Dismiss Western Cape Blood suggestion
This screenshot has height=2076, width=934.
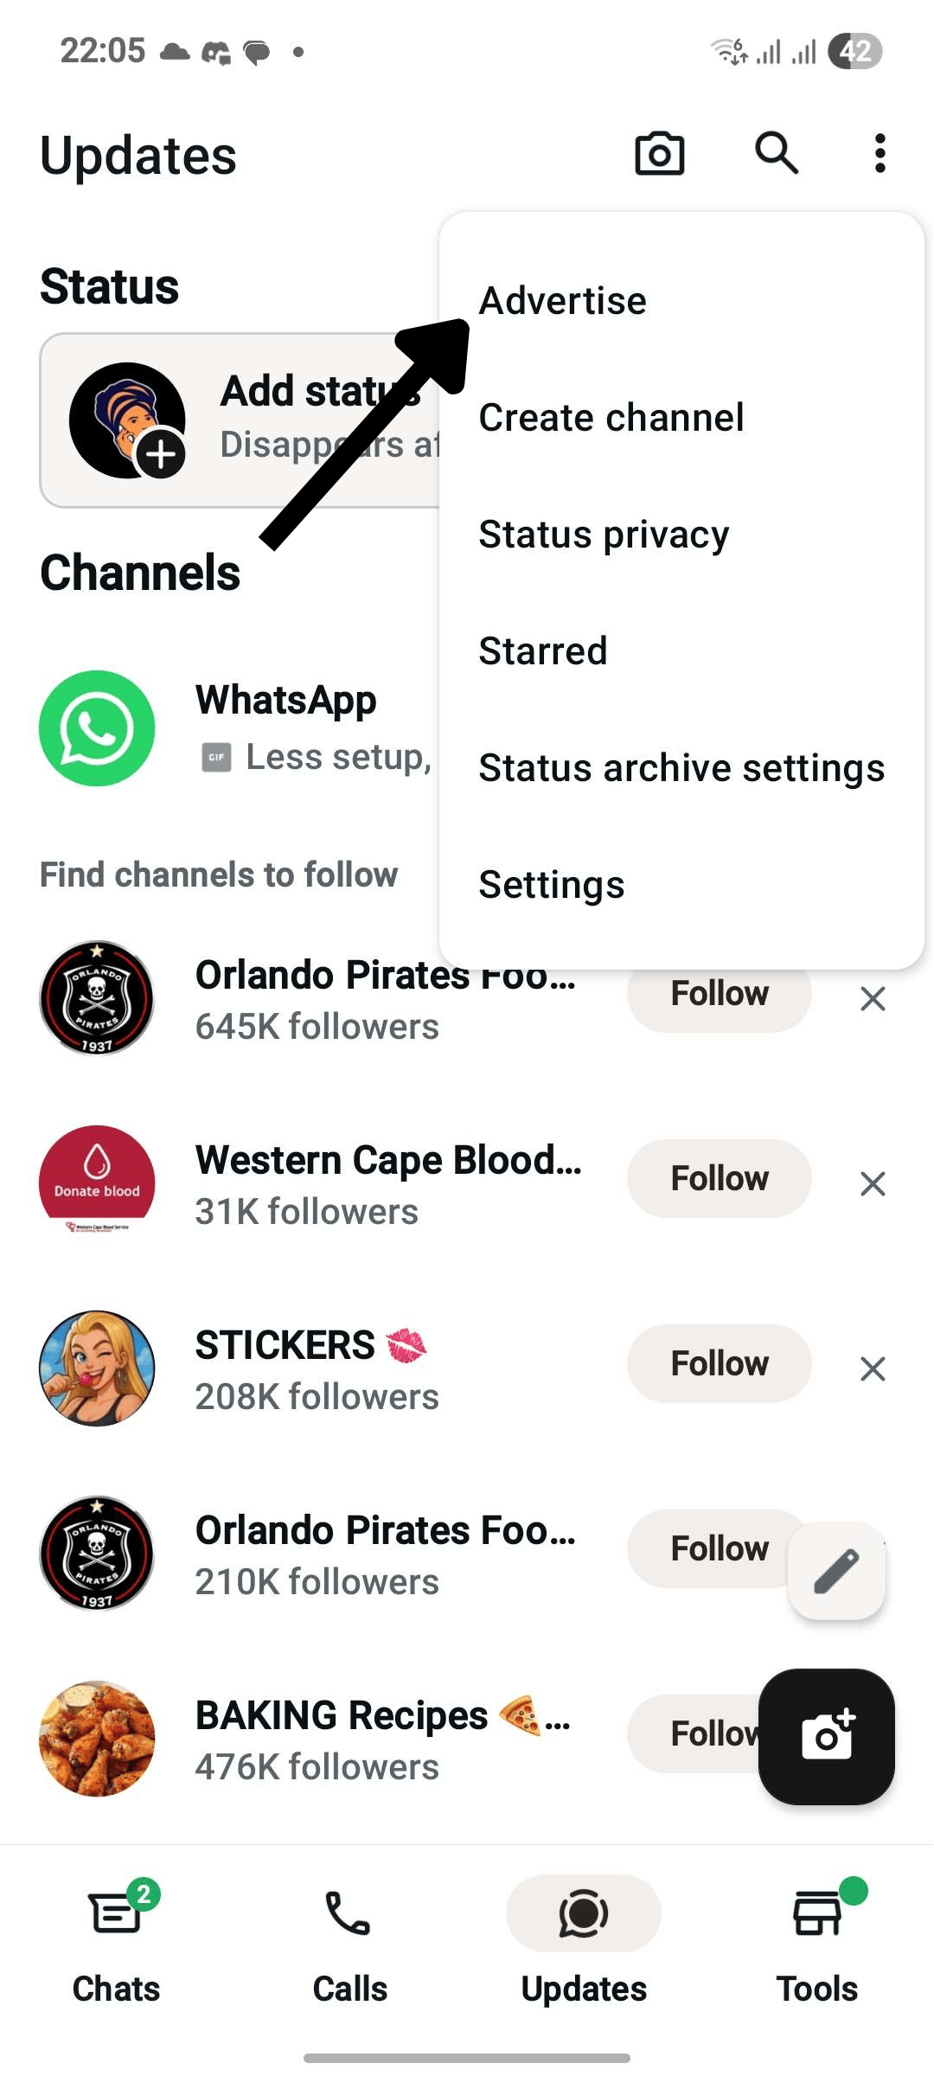[873, 1183]
